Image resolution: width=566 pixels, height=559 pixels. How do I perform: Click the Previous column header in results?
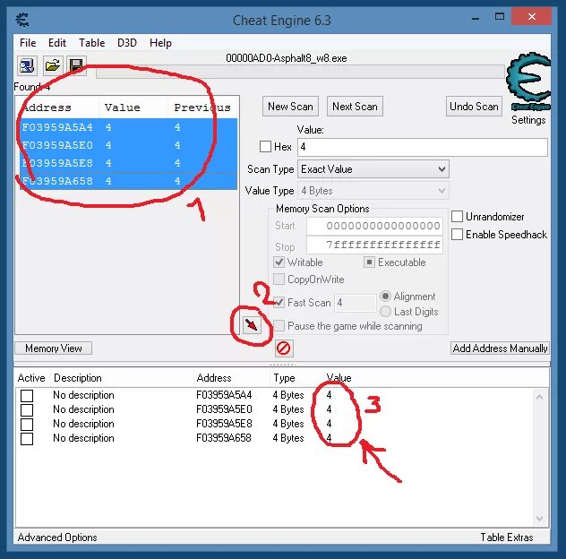tap(202, 107)
